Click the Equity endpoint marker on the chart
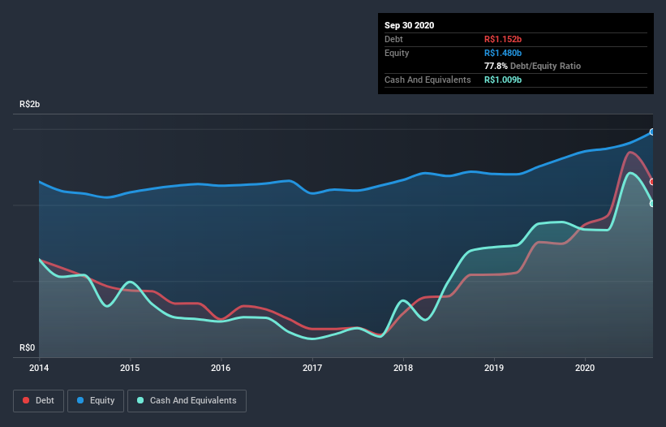 coord(652,132)
